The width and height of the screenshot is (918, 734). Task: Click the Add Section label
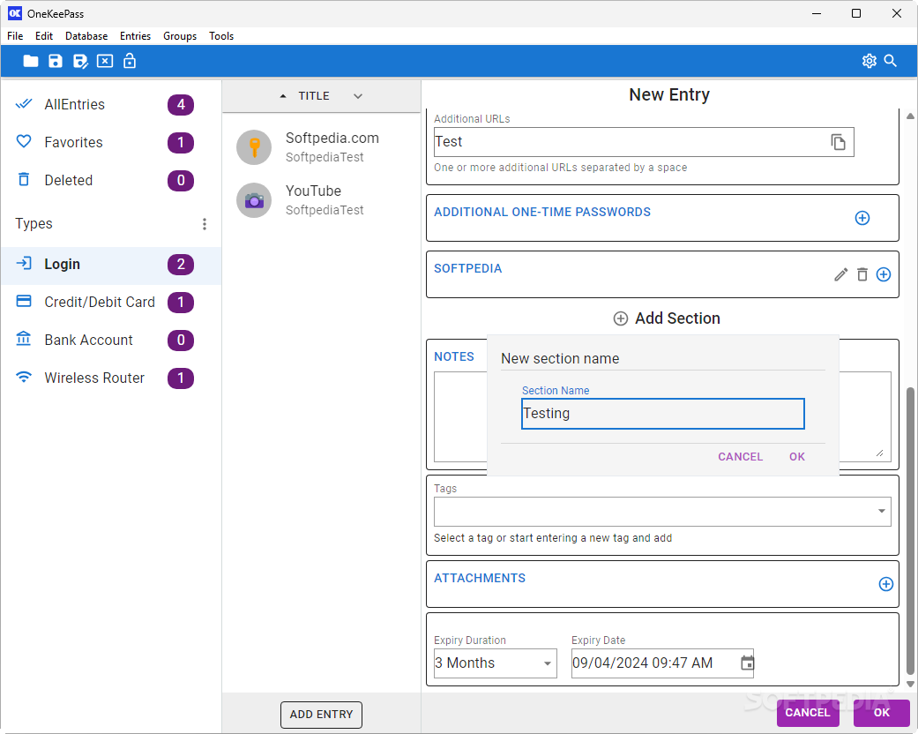(x=677, y=318)
